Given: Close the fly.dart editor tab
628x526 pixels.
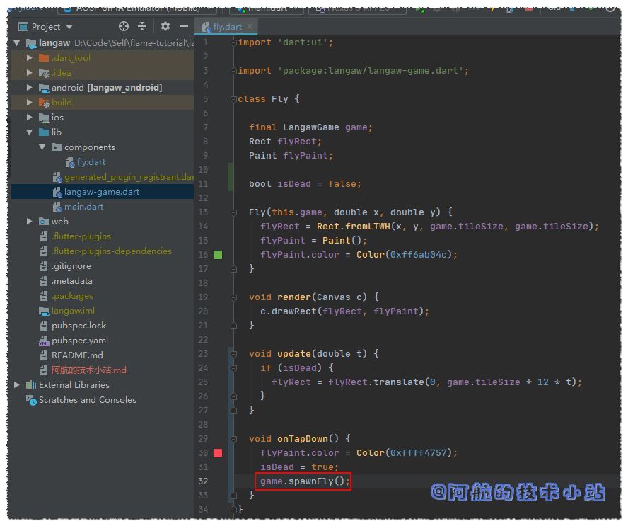Looking at the screenshot, I should click(250, 26).
